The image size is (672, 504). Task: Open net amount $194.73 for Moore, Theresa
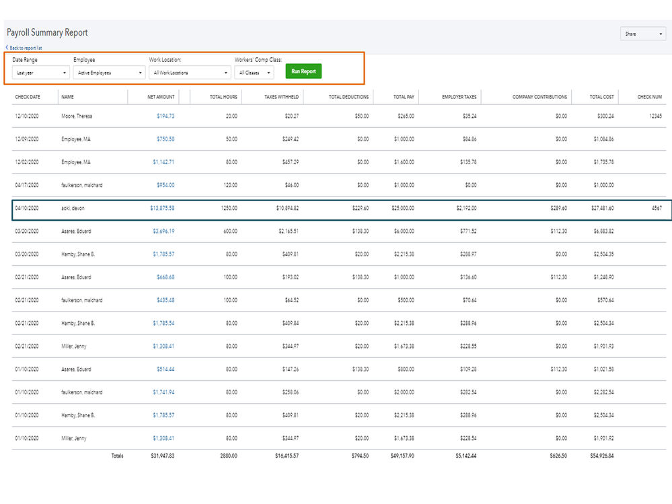pyautogui.click(x=165, y=116)
